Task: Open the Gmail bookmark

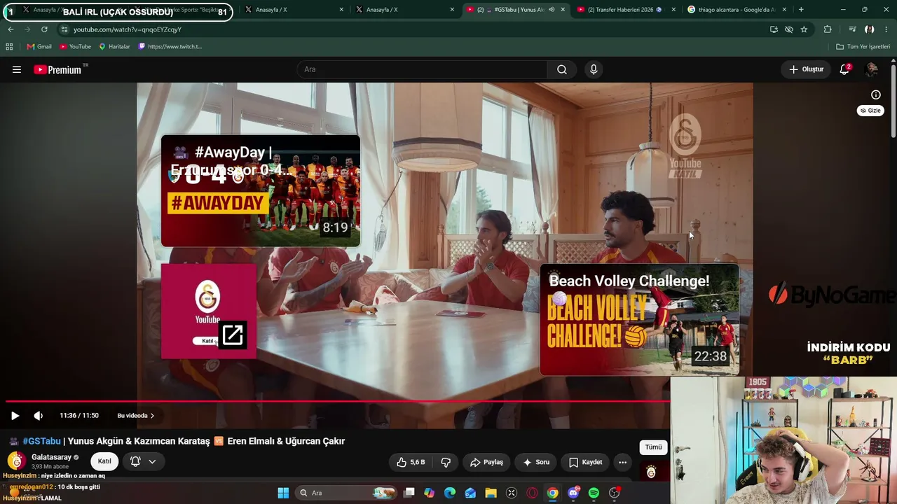Action: pos(39,47)
